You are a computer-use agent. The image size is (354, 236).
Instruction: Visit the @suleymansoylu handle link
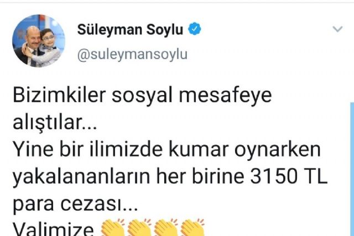pos(132,55)
